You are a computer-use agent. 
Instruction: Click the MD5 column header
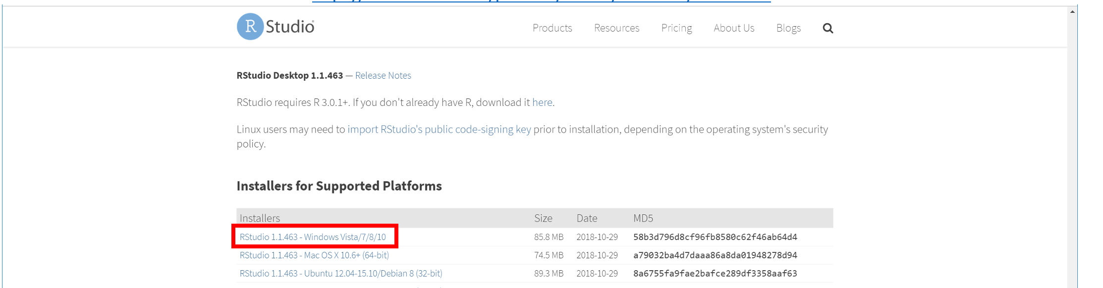click(643, 218)
